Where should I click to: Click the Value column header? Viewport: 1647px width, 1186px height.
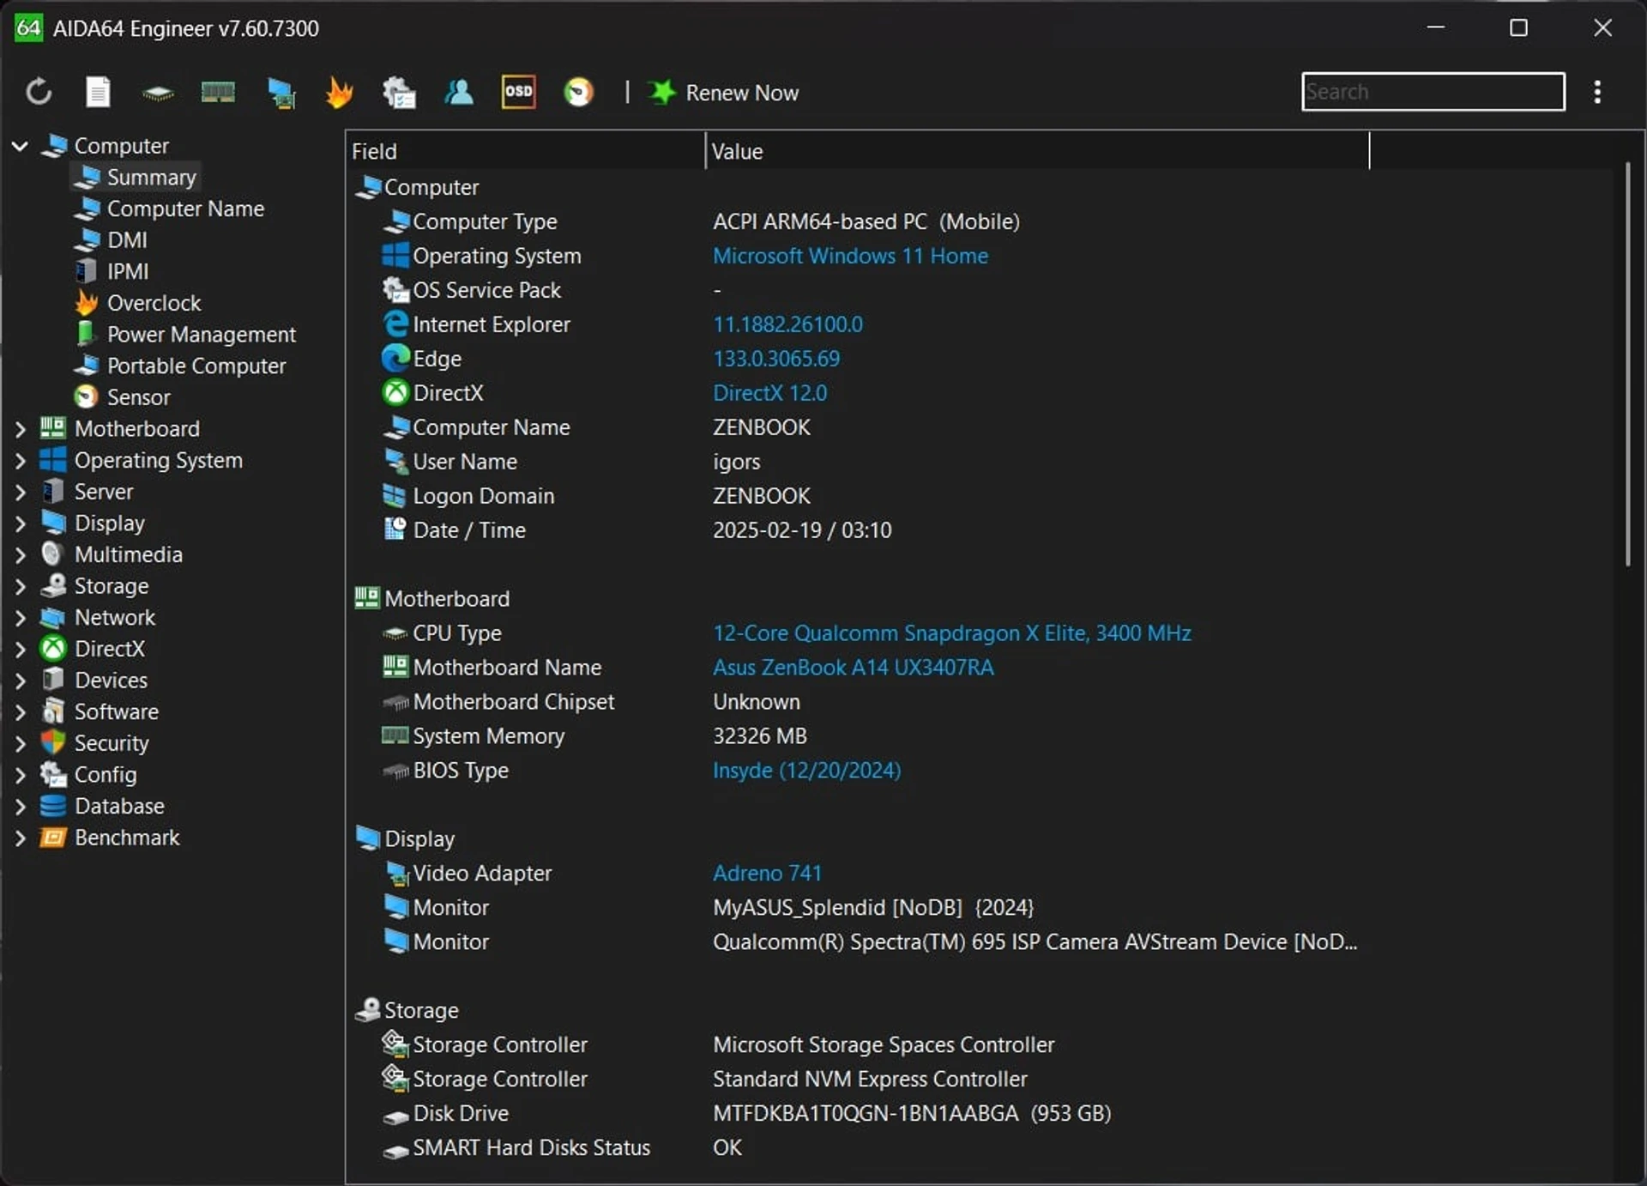pyautogui.click(x=1037, y=151)
